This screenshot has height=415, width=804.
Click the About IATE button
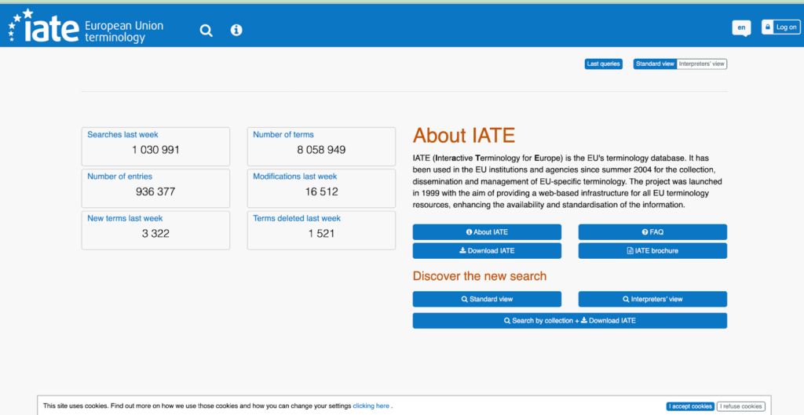(487, 232)
